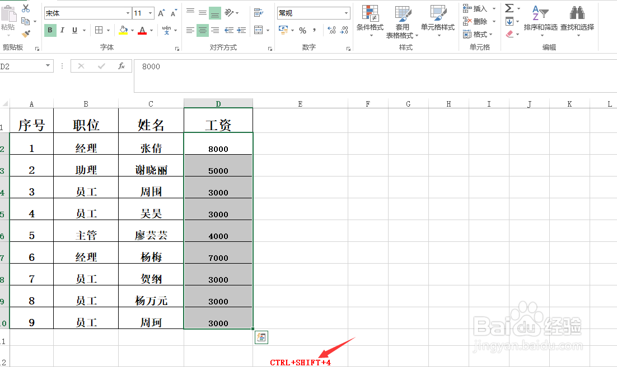Align text to the left

click(x=190, y=30)
